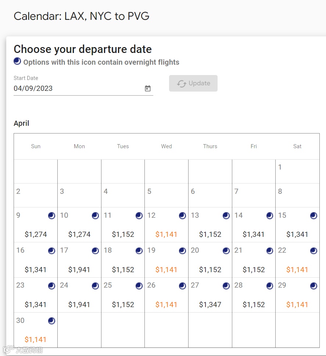The image size is (326, 356).
Task: Click moon icon in the overnight flights legend
Action: (x=17, y=61)
